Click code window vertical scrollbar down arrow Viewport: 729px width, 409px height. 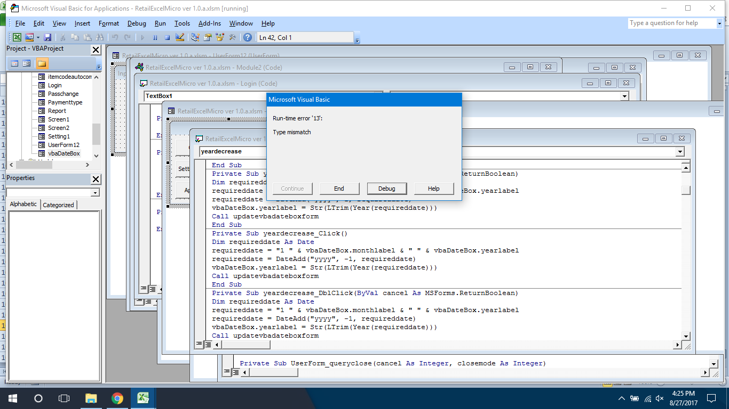[686, 336]
